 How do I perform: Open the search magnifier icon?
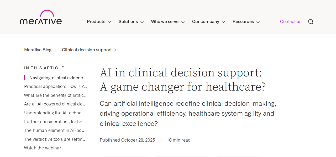311,22
